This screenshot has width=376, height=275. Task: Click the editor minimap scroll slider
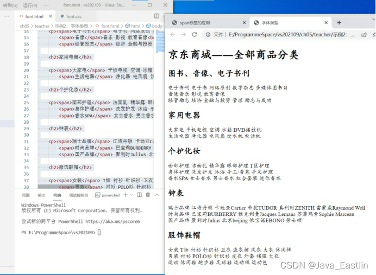click(160, 42)
